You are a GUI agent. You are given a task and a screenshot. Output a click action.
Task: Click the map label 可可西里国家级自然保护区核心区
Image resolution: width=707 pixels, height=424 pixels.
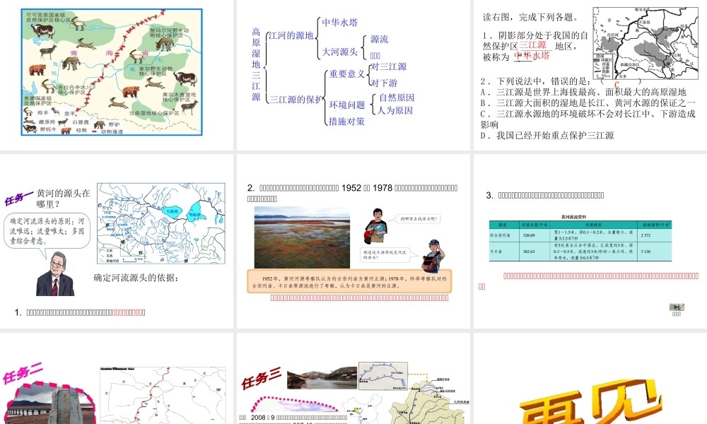48,17
